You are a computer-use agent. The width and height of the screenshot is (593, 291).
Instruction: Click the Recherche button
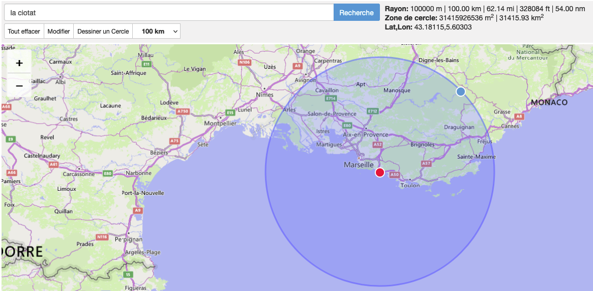(356, 13)
